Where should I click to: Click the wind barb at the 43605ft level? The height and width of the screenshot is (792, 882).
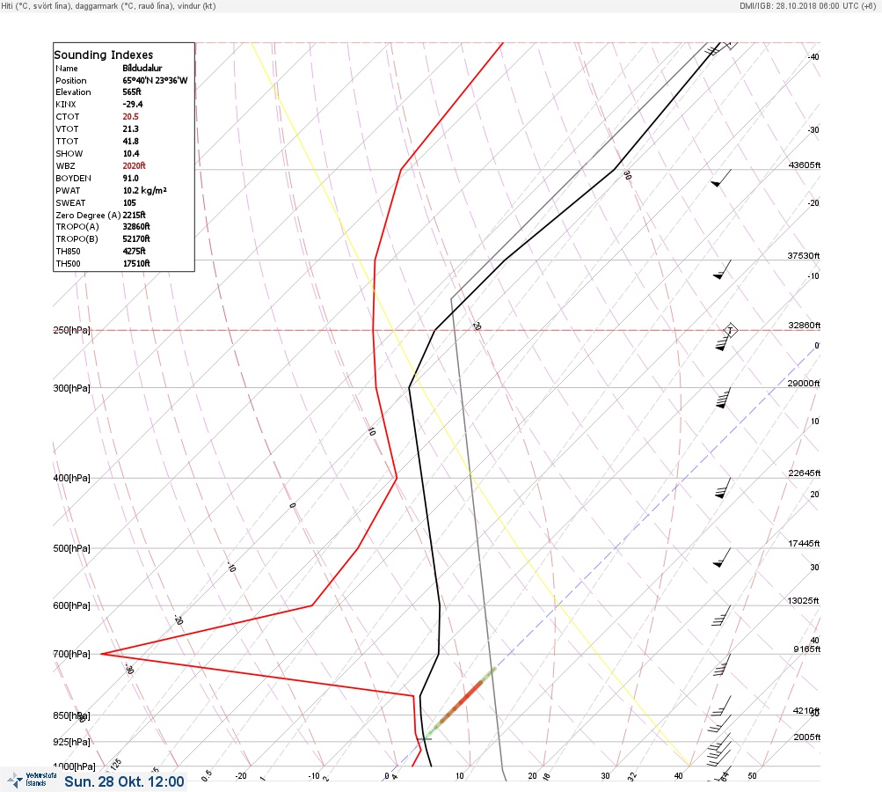[x=720, y=179]
